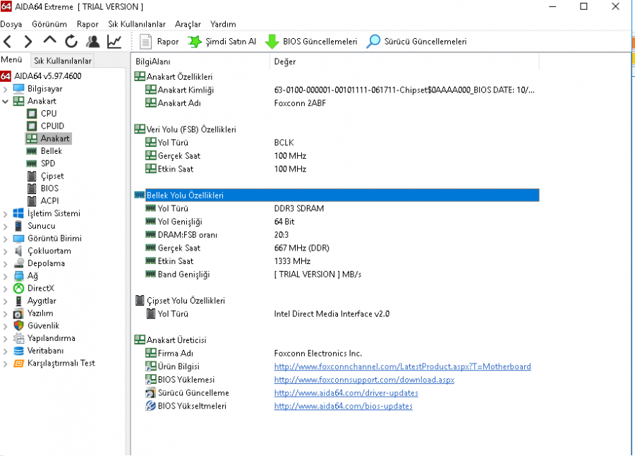635x456 pixels.
Task: Expand the Görüntü Birimi tree node
Action: (x=5, y=239)
